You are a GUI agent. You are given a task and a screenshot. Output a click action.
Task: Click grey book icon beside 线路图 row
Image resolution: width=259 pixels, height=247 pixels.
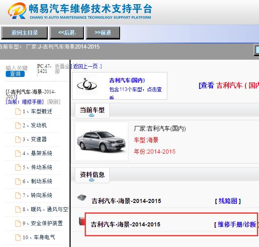coord(82,198)
